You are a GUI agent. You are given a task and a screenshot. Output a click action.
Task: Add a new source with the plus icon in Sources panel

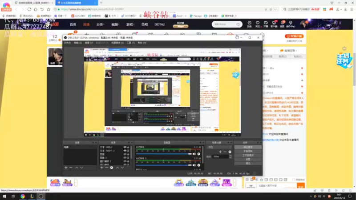[102, 168]
